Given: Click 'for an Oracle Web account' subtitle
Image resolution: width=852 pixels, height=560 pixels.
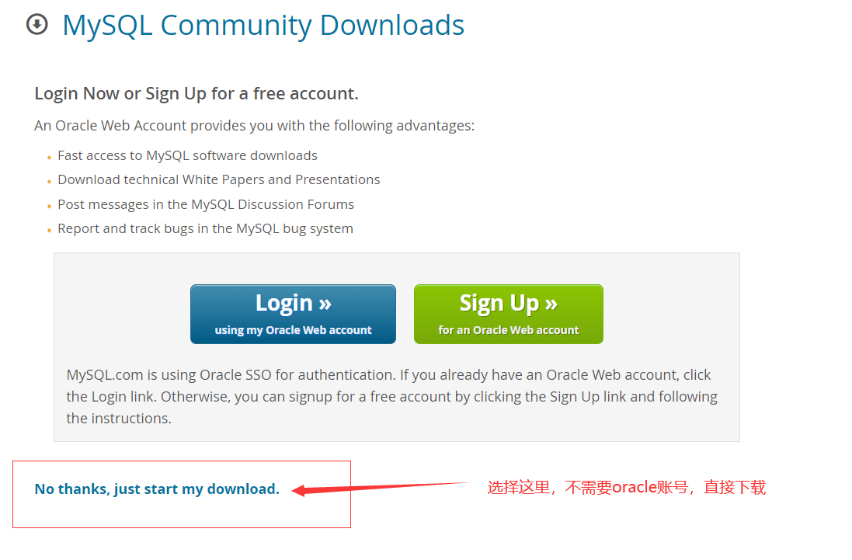Looking at the screenshot, I should 509,330.
